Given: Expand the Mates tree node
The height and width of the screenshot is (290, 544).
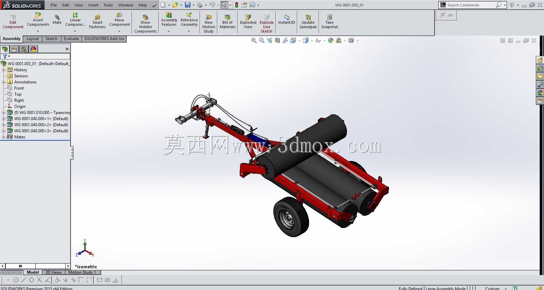Looking at the screenshot, I should [x=4, y=137].
